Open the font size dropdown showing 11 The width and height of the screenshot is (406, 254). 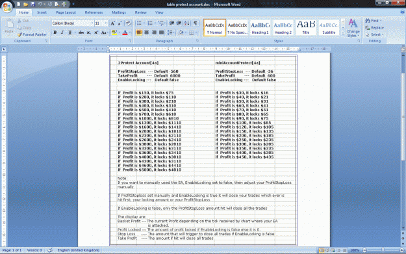click(106, 23)
